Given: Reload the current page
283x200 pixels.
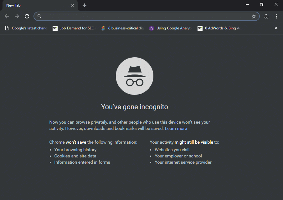Looking at the screenshot, I should [x=27, y=16].
